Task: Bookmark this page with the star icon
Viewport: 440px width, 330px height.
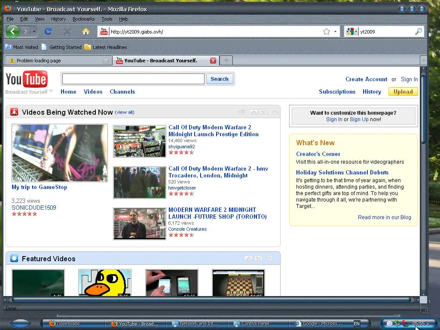Action: coord(327,31)
